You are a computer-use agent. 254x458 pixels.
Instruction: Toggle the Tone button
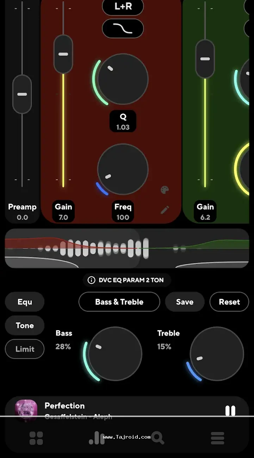25,325
